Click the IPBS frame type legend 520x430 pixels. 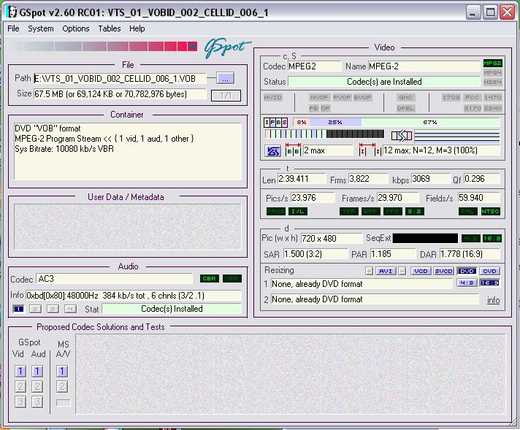click(275, 123)
